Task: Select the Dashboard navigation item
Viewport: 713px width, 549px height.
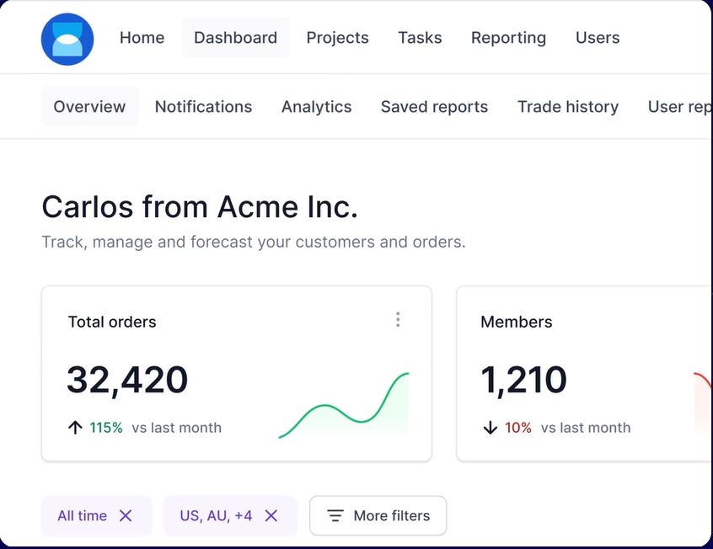Action: pos(235,38)
